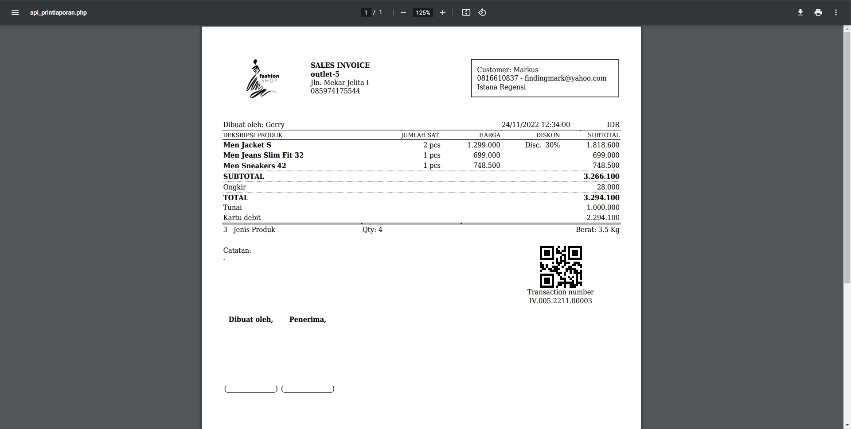Image resolution: width=851 pixels, height=429 pixels.
Task: Click the Men Jacket S product row
Action: click(x=247, y=145)
